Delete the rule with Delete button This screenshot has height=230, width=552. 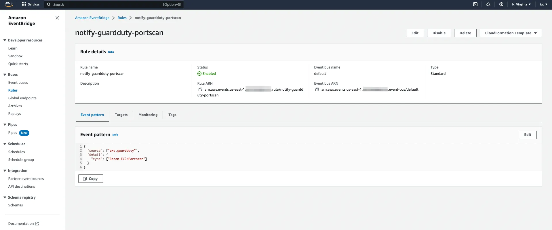(x=465, y=33)
